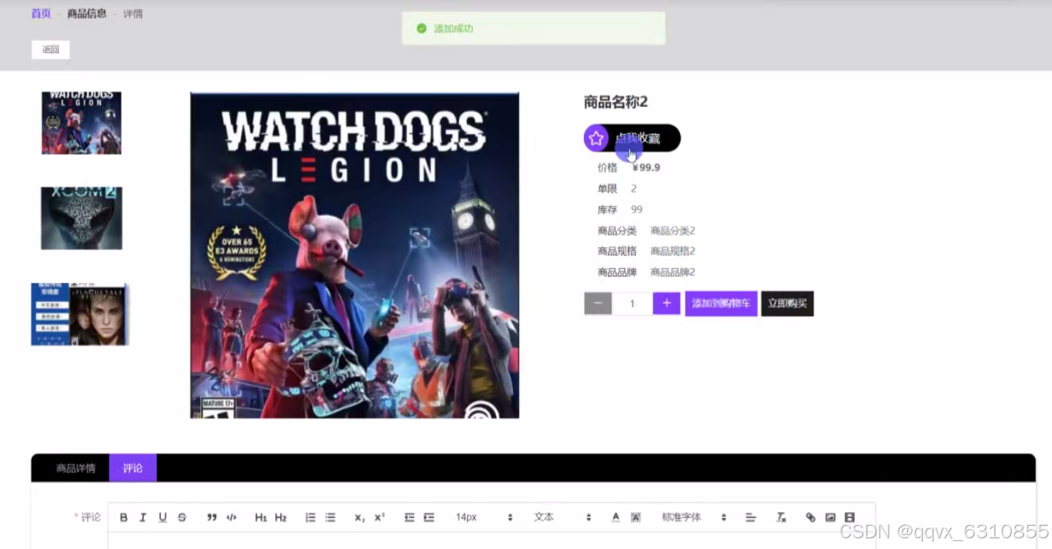Apply bold formatting in comment editor
The height and width of the screenshot is (549, 1052).
tap(124, 517)
